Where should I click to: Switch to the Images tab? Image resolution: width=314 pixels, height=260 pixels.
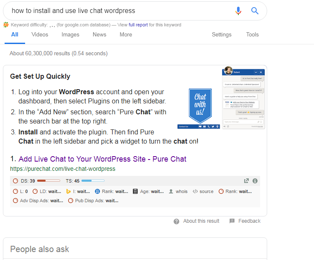70,35
